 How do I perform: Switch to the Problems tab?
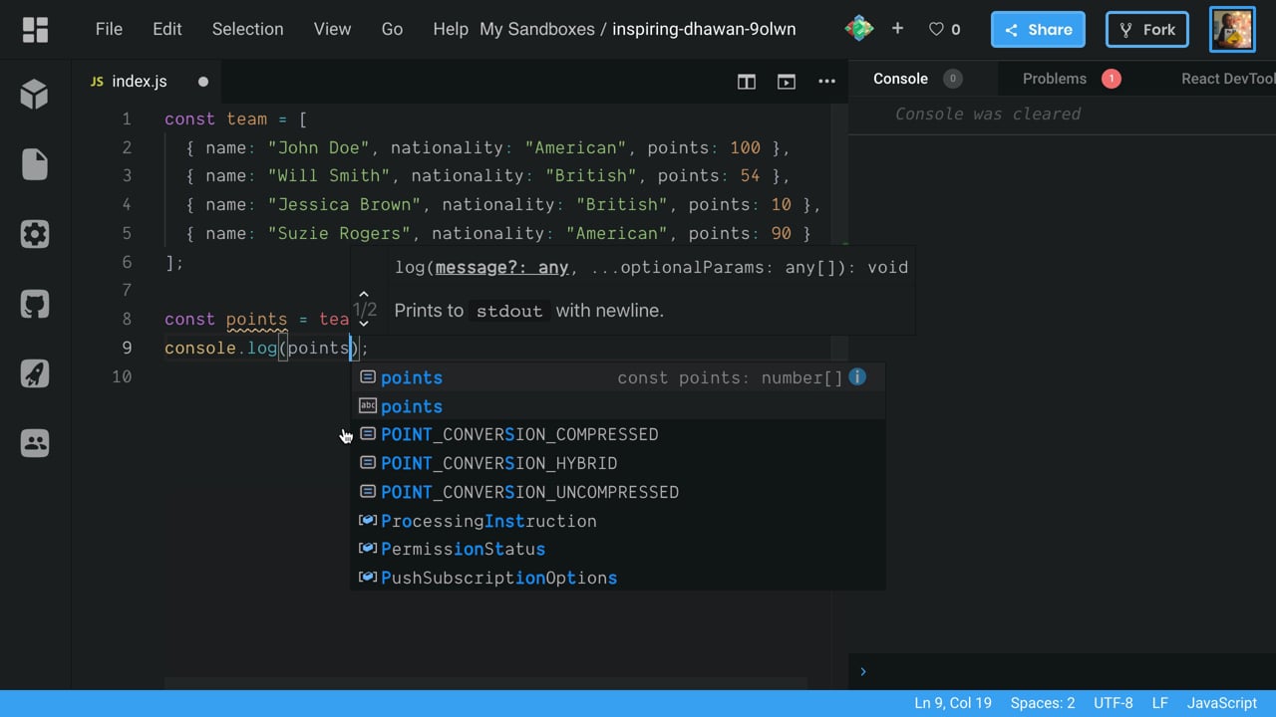(1055, 79)
